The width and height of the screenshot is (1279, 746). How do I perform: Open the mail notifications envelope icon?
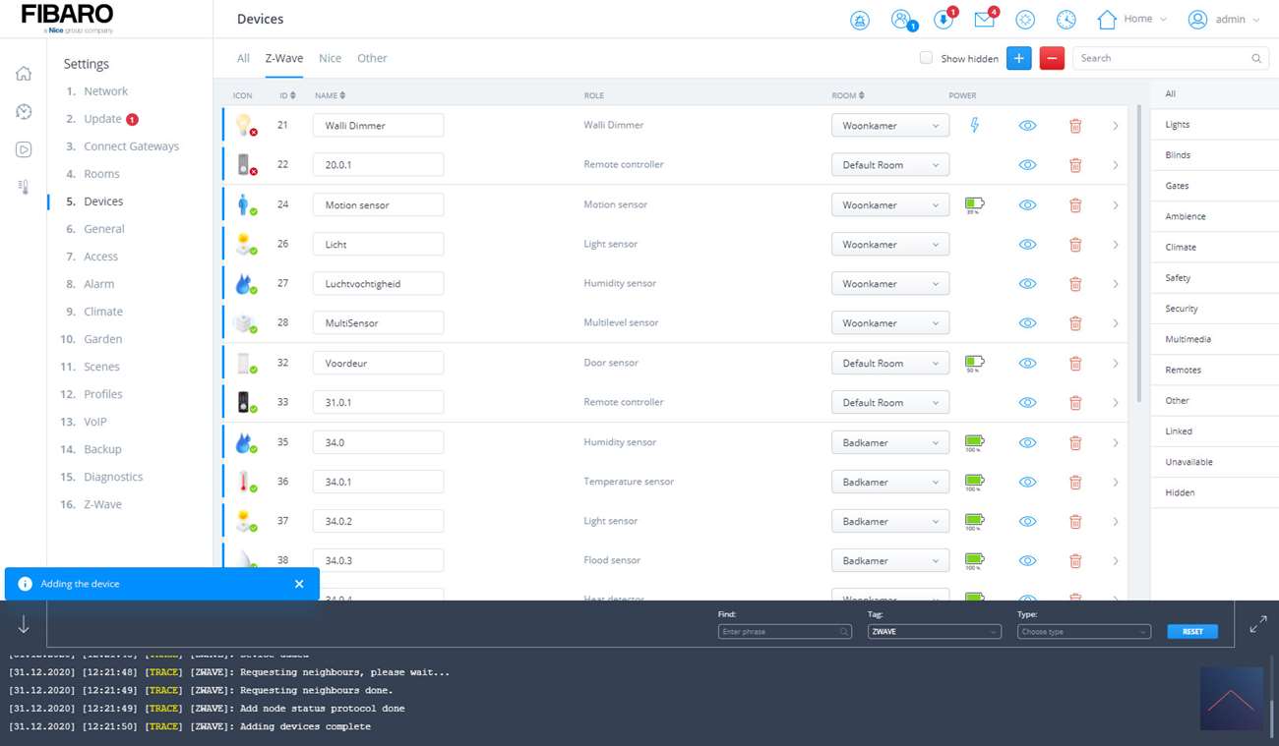click(984, 20)
